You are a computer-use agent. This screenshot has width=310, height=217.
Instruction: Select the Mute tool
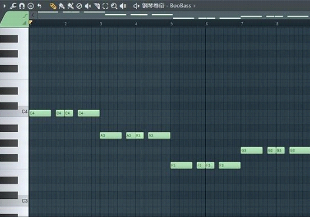[88, 6]
